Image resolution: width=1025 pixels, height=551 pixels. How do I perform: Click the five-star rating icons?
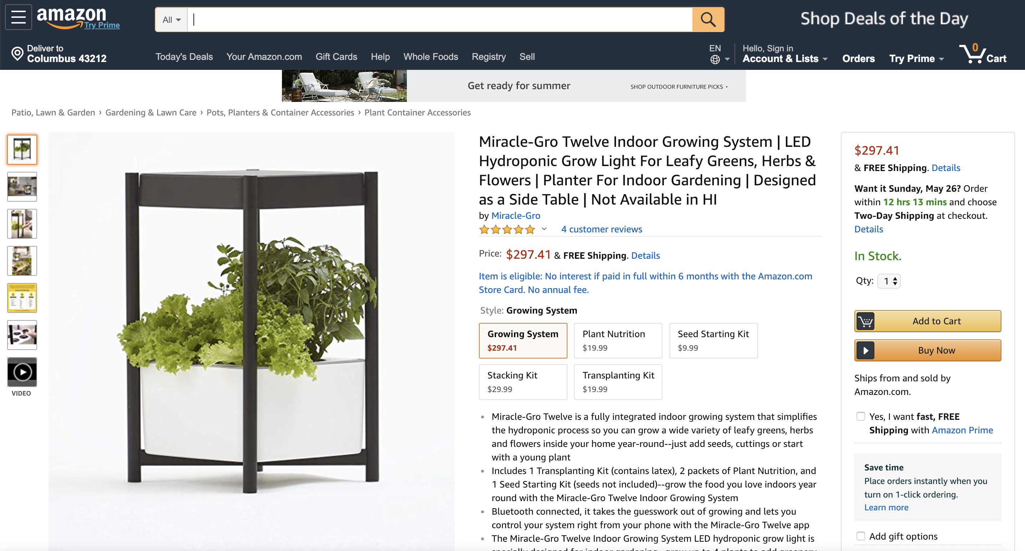[x=507, y=230]
